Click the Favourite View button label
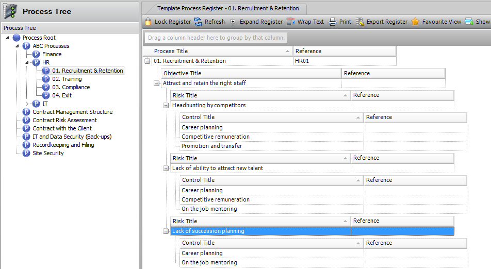This screenshot has width=491, height=269. (x=441, y=22)
